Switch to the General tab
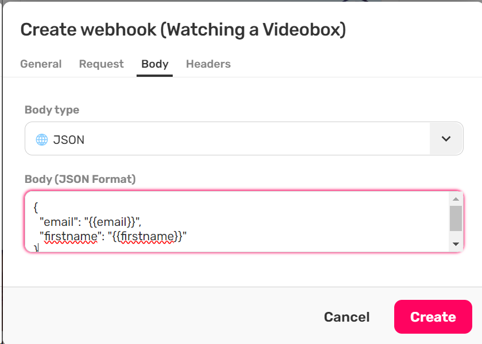482x344 pixels. [x=41, y=64]
